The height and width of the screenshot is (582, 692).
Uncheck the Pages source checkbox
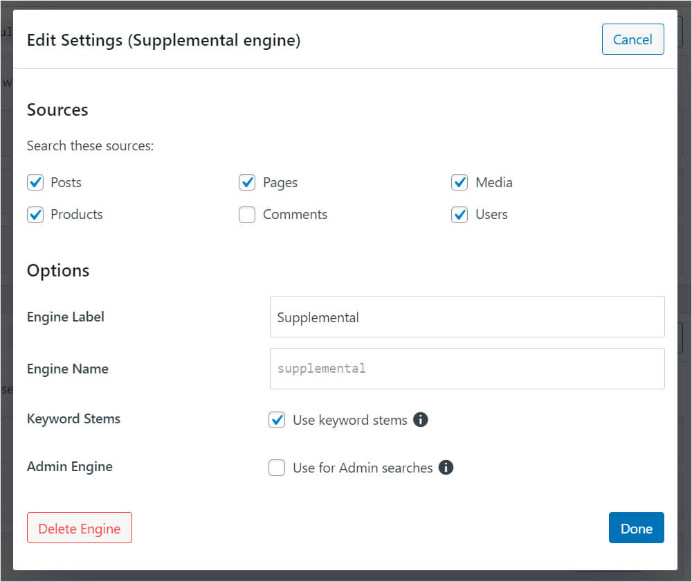click(x=247, y=182)
